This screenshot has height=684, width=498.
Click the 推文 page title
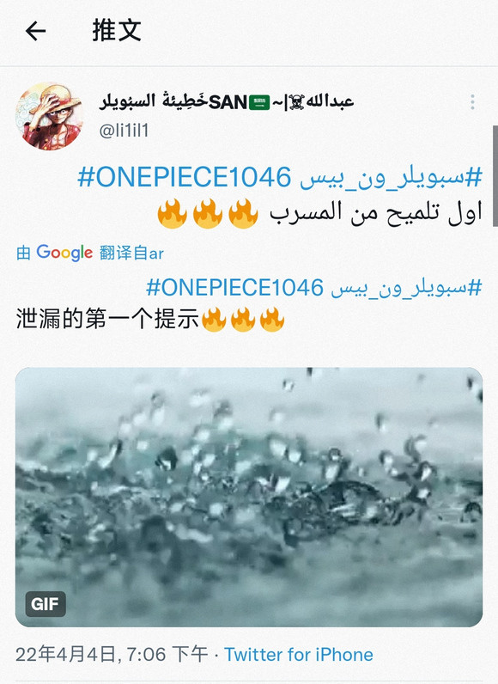coord(116,31)
